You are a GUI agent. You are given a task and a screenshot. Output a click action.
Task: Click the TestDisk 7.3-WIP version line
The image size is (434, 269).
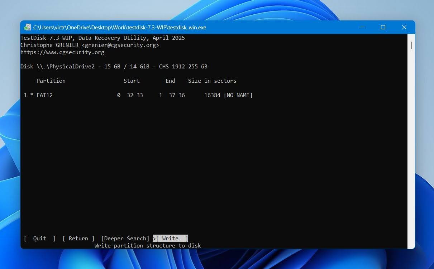[x=102, y=38]
